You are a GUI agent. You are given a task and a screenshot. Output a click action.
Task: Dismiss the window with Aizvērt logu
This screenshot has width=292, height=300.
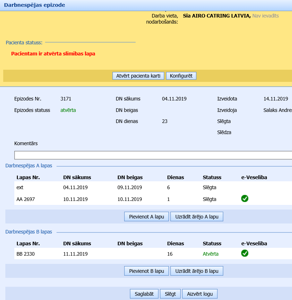200,294
